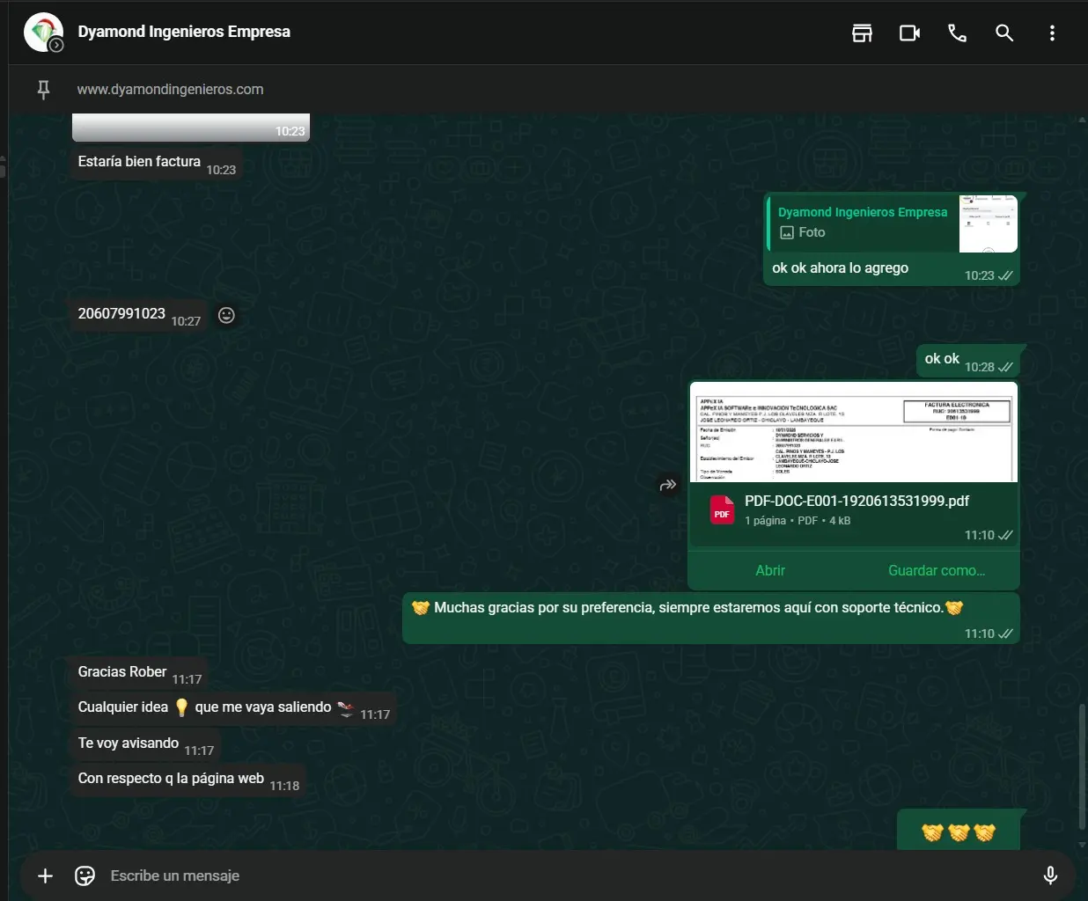Click the handshake emojis message
Image resolution: width=1088 pixels, height=901 pixels.
[x=959, y=831]
